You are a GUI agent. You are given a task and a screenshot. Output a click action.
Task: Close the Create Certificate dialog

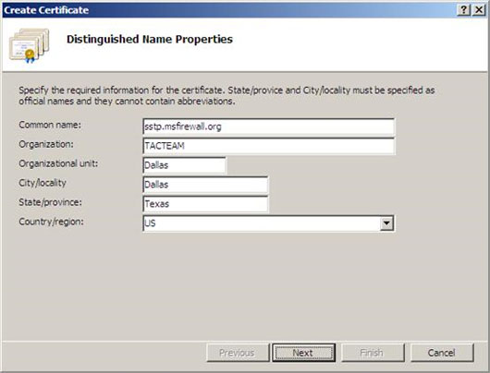[x=478, y=10]
